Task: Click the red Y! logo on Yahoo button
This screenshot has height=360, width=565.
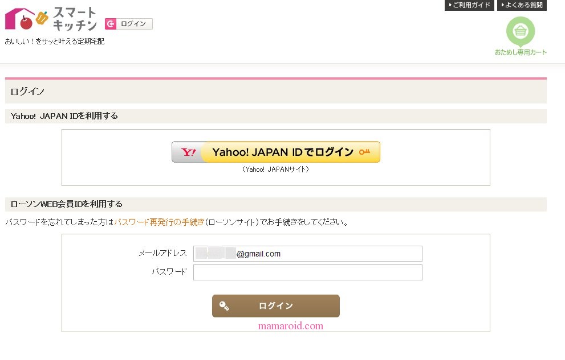Action: [189, 152]
